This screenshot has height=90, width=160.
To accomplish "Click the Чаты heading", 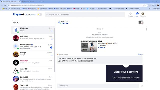I will click(x=16, y=22).
